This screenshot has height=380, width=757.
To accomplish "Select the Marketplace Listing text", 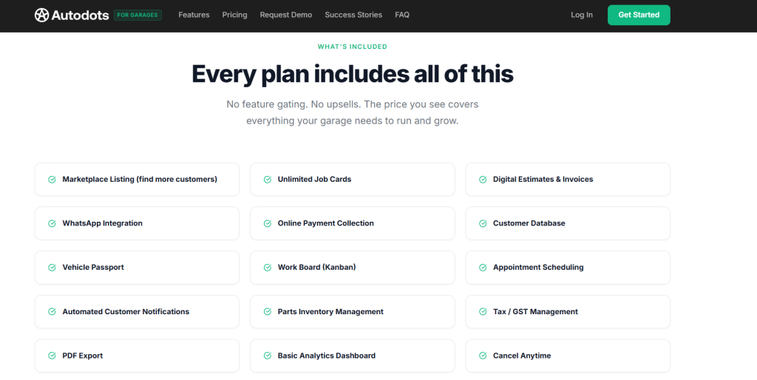I will tap(140, 179).
